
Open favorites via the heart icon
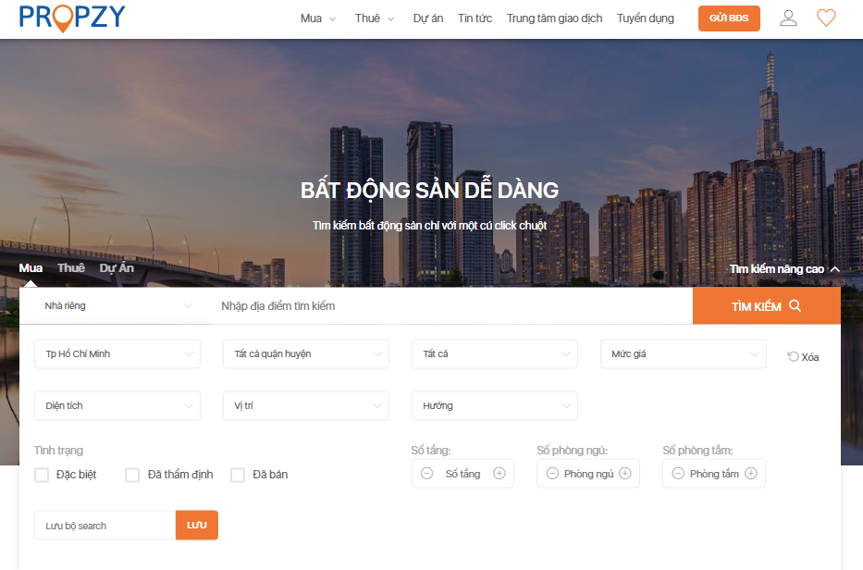pos(826,18)
